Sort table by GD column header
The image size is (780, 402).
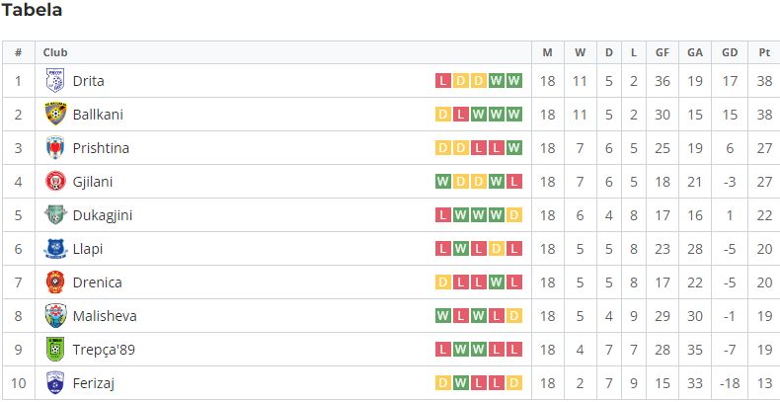tap(730, 52)
